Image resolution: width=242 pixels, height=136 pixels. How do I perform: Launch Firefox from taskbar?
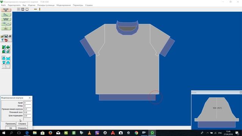coord(50,133)
